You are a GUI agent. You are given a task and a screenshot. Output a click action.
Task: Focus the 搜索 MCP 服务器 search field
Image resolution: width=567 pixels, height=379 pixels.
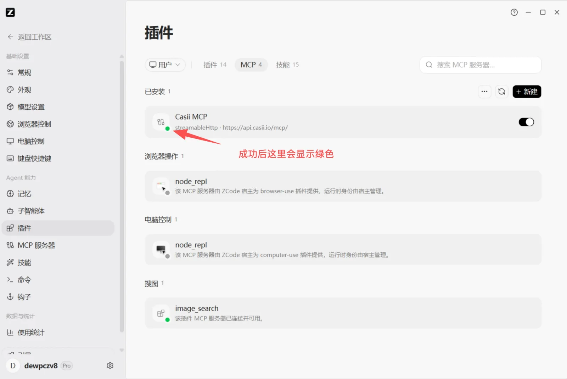click(x=481, y=65)
